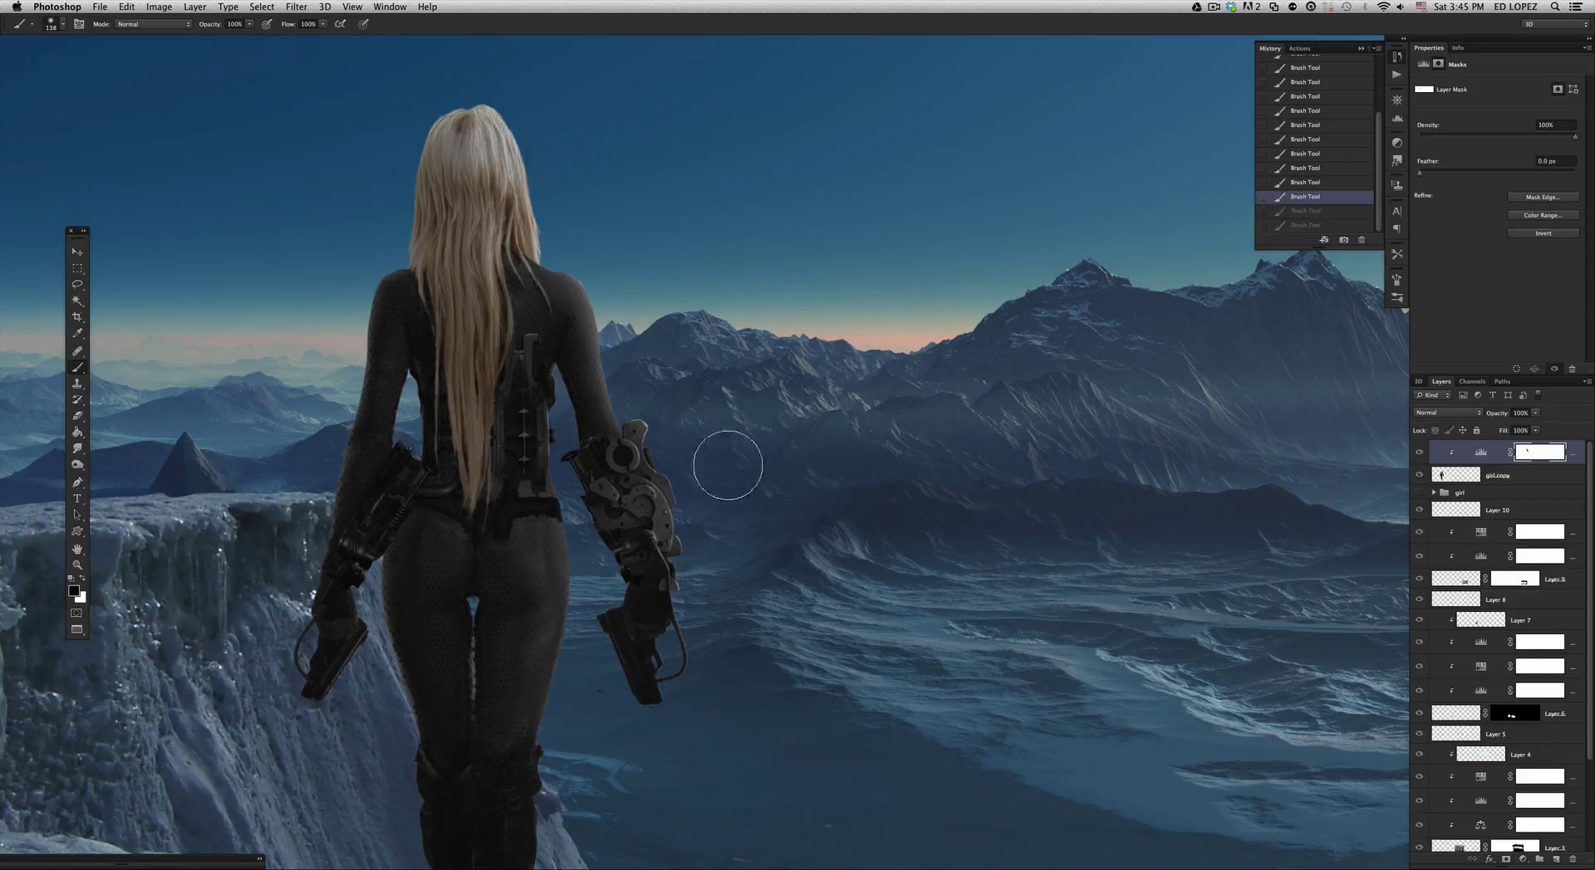Select the Crop tool

click(x=77, y=317)
